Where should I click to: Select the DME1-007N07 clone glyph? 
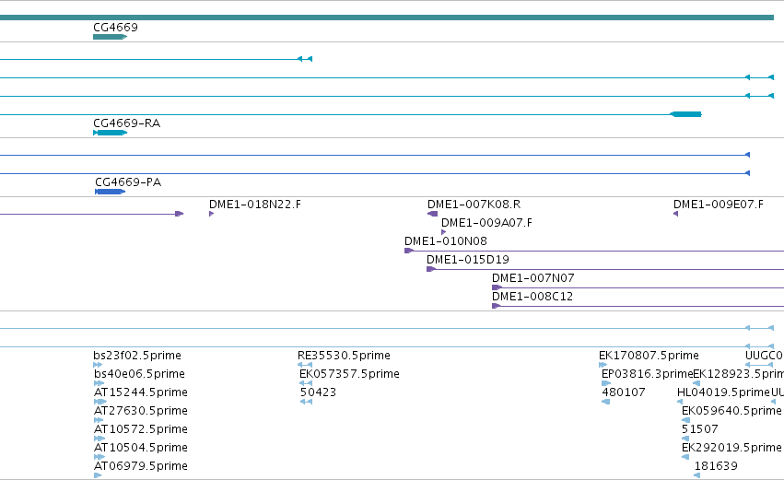tap(497, 287)
